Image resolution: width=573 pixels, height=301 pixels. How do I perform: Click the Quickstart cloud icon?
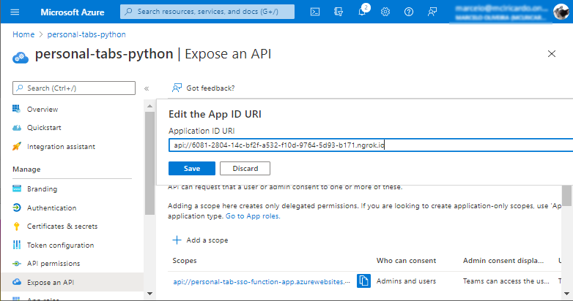[x=16, y=128]
